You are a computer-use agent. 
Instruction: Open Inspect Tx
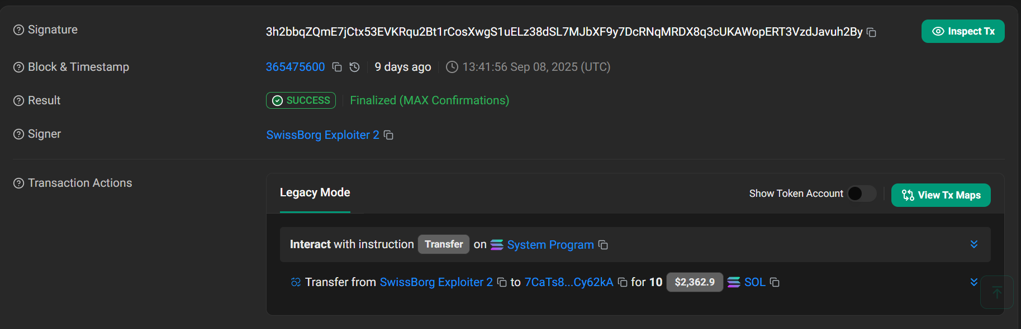coord(963,31)
